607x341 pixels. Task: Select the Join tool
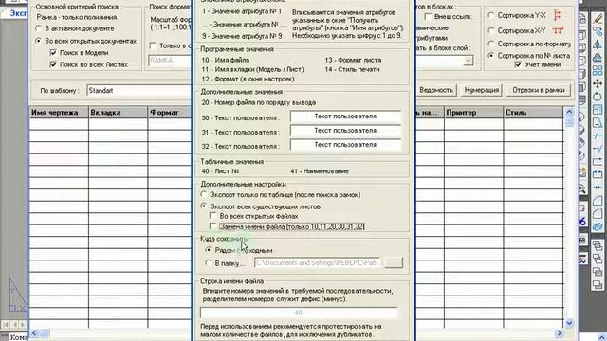click(598, 188)
